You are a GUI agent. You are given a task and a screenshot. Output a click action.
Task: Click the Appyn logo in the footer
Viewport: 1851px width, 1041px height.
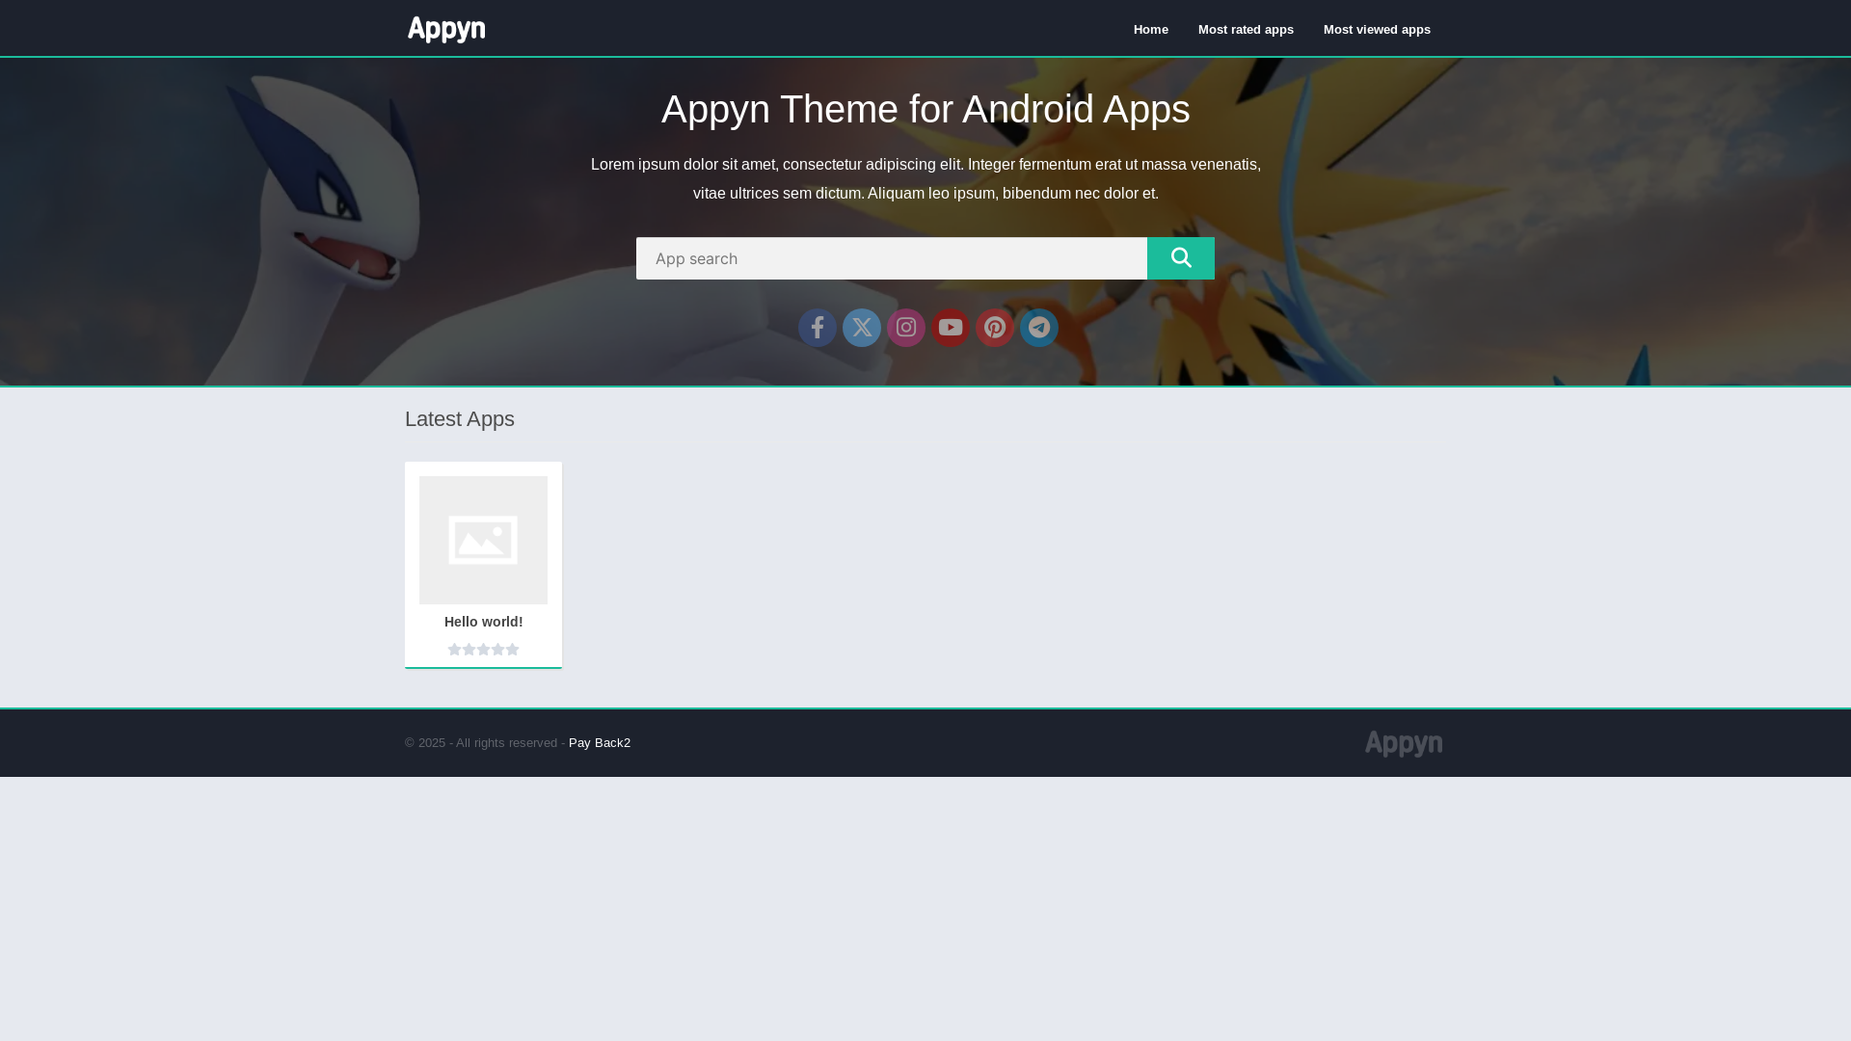click(1404, 743)
